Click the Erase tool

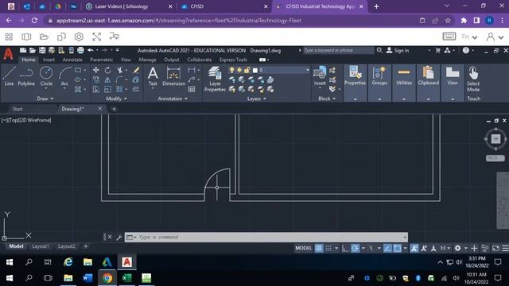[136, 70]
